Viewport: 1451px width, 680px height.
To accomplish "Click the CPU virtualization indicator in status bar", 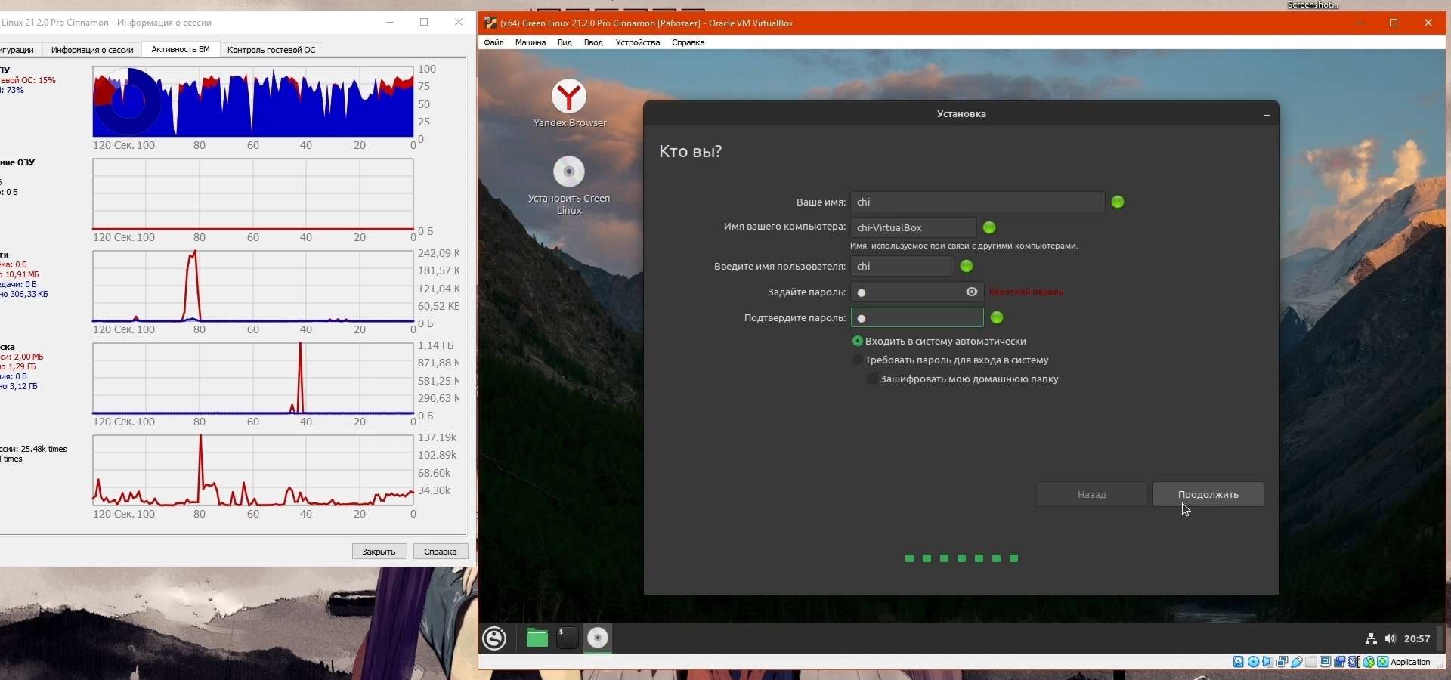I will click(1353, 662).
